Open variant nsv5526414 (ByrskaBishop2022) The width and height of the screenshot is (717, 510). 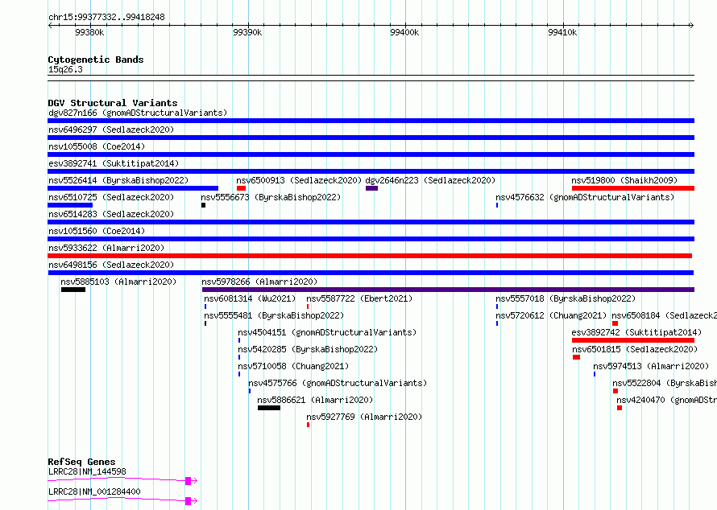click(118, 180)
